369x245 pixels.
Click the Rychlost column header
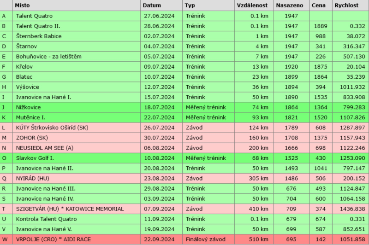(x=347, y=6)
